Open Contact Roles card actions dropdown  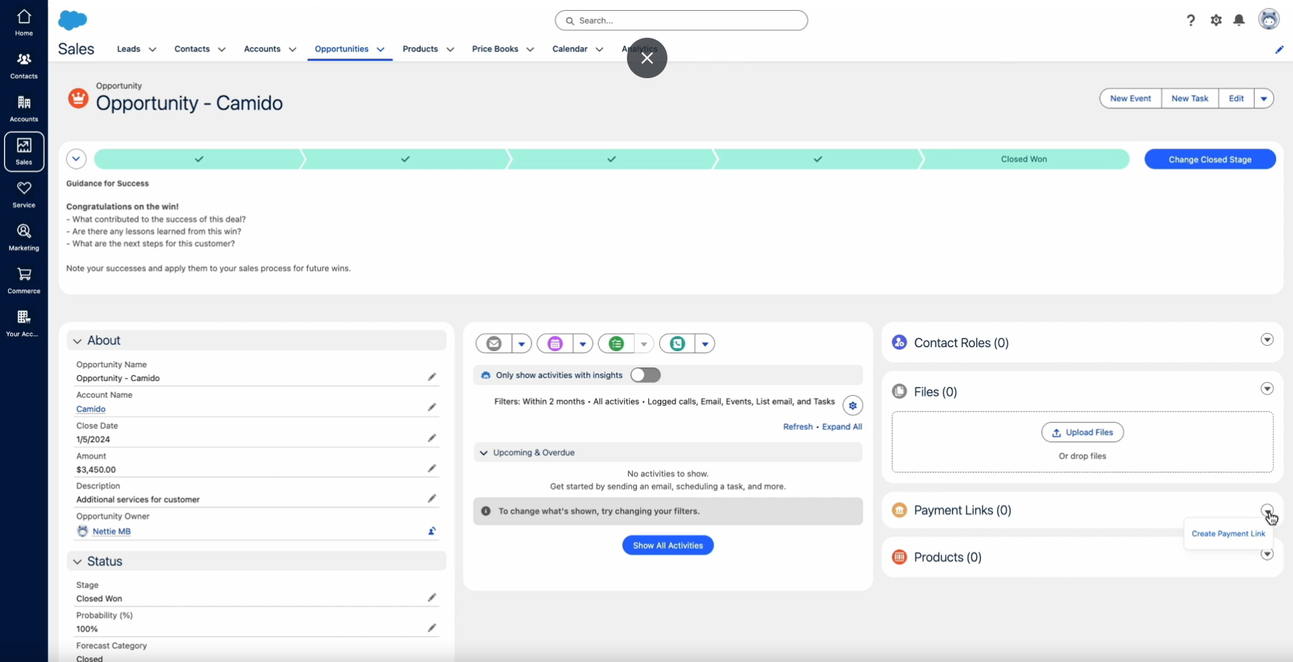tap(1267, 340)
